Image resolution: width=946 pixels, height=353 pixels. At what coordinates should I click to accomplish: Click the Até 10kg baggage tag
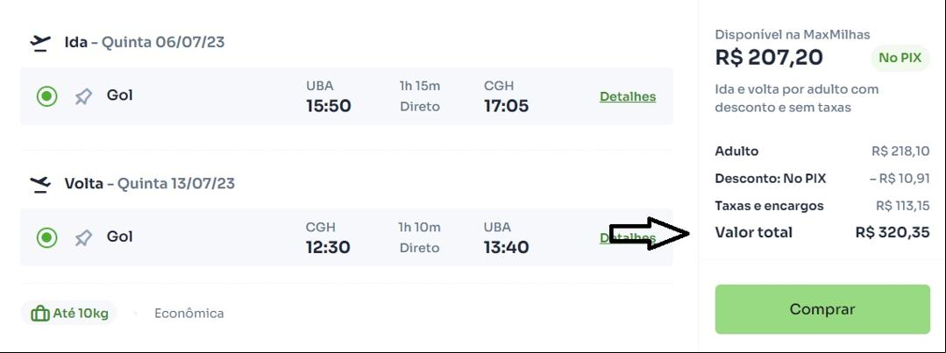pyautogui.click(x=68, y=314)
